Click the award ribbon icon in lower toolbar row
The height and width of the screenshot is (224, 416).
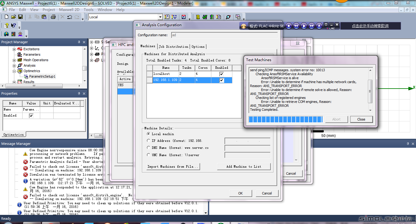pyautogui.click(x=20, y=34)
